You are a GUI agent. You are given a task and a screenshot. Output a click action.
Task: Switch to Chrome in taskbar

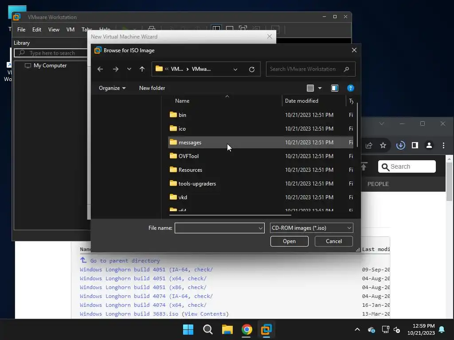click(x=247, y=329)
